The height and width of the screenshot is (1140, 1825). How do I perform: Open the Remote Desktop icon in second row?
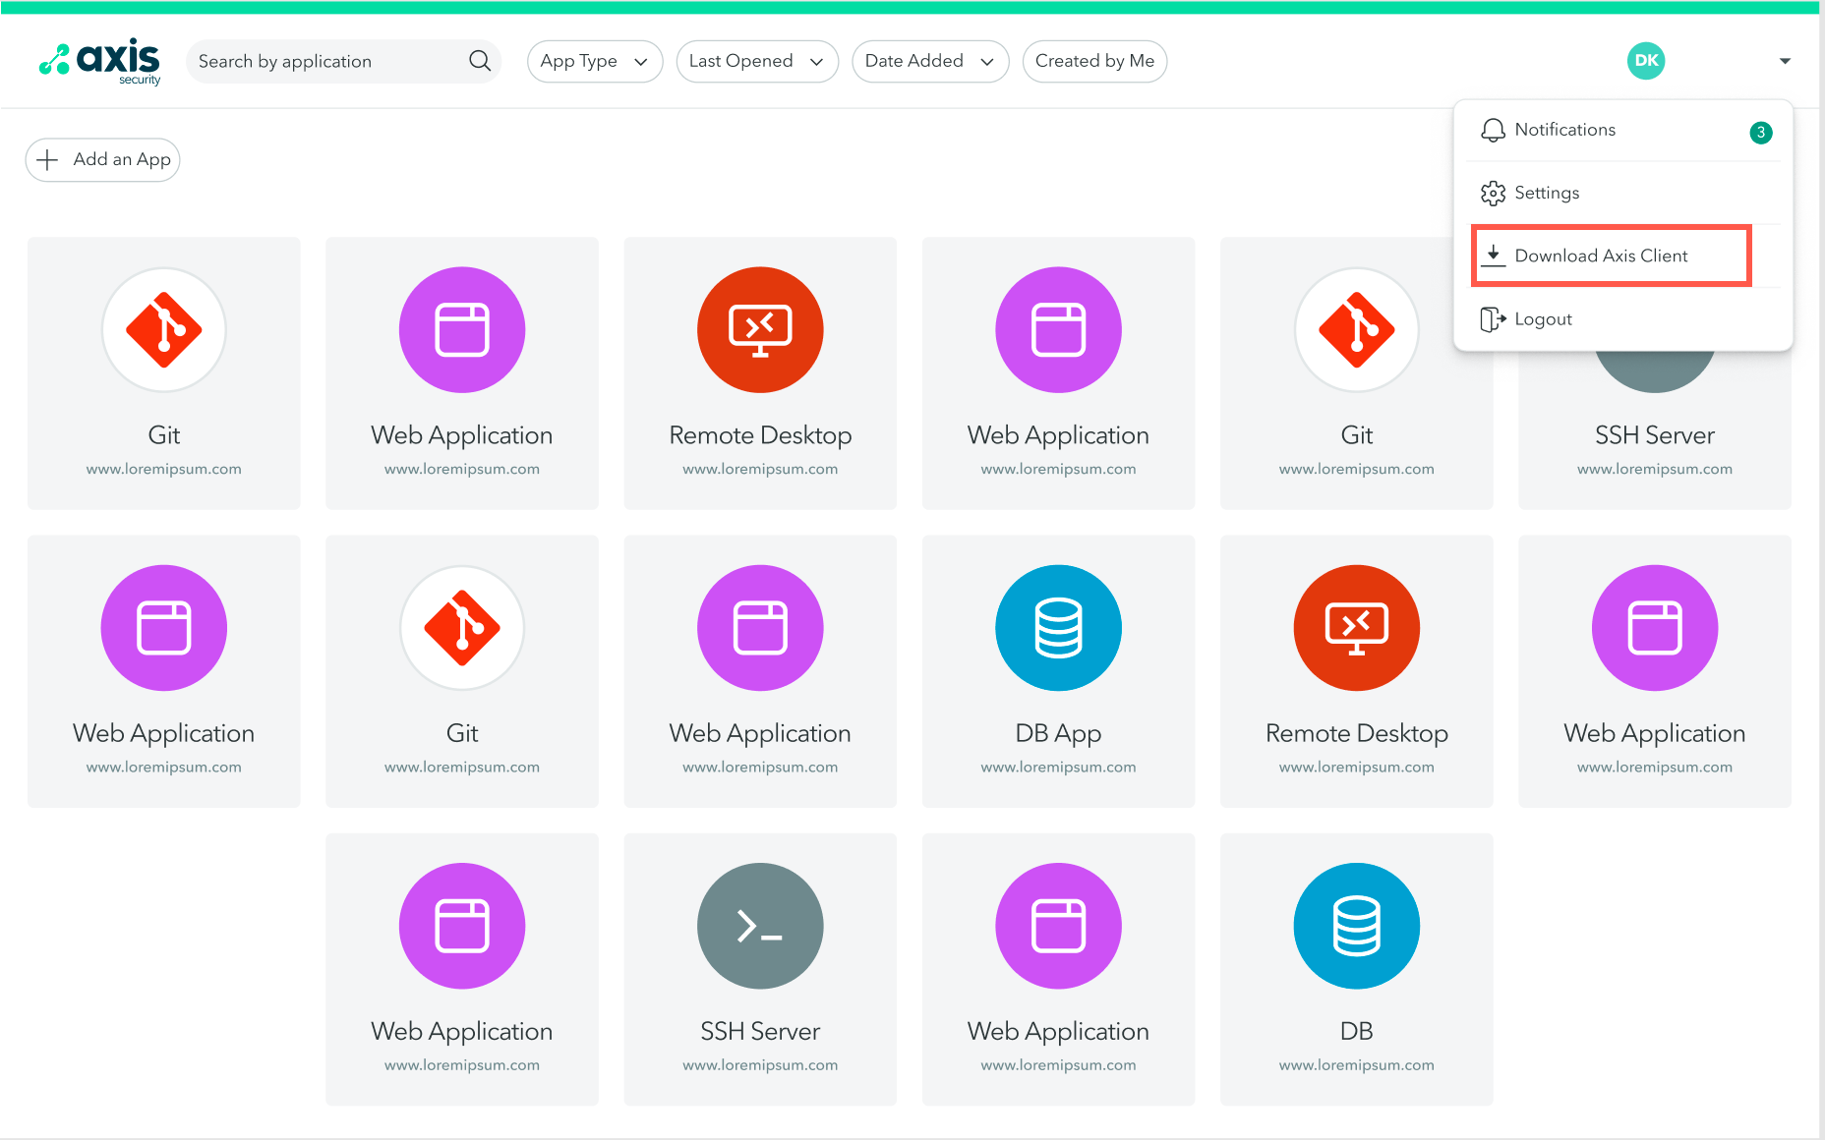tap(1357, 627)
